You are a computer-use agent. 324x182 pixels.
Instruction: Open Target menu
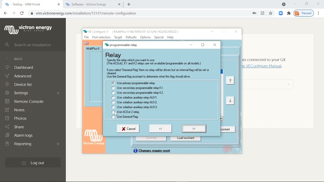118,37
